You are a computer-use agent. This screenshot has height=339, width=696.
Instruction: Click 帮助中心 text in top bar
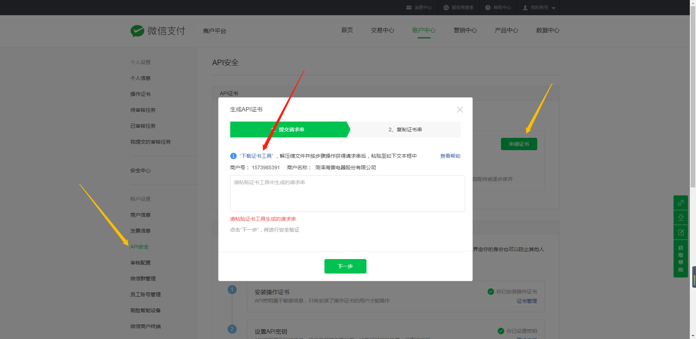[502, 8]
